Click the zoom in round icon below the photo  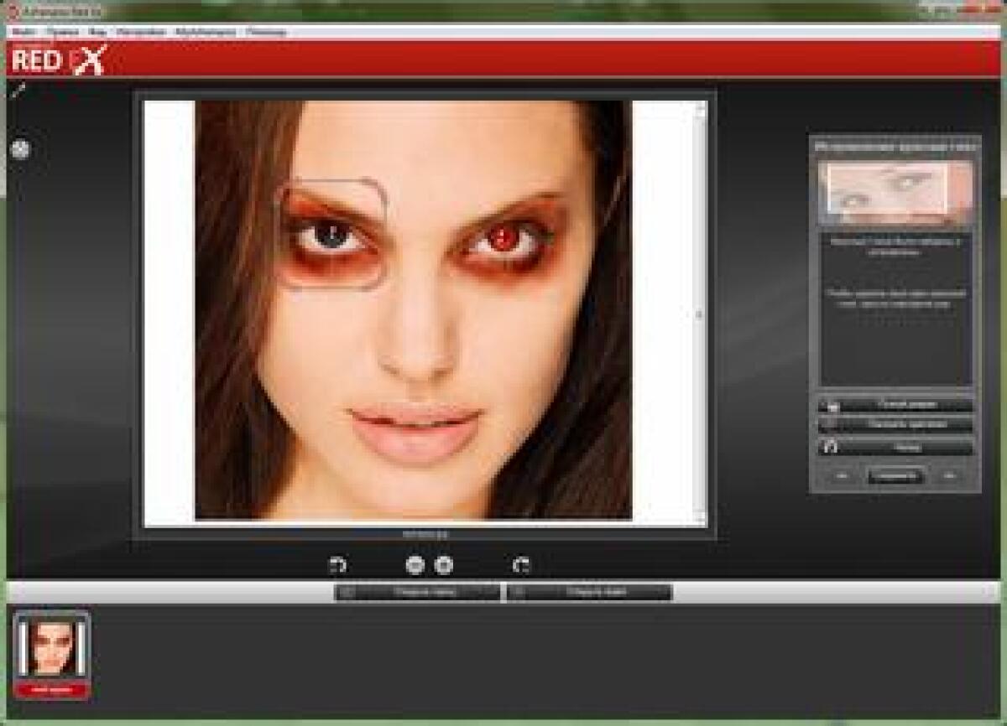[x=444, y=566]
